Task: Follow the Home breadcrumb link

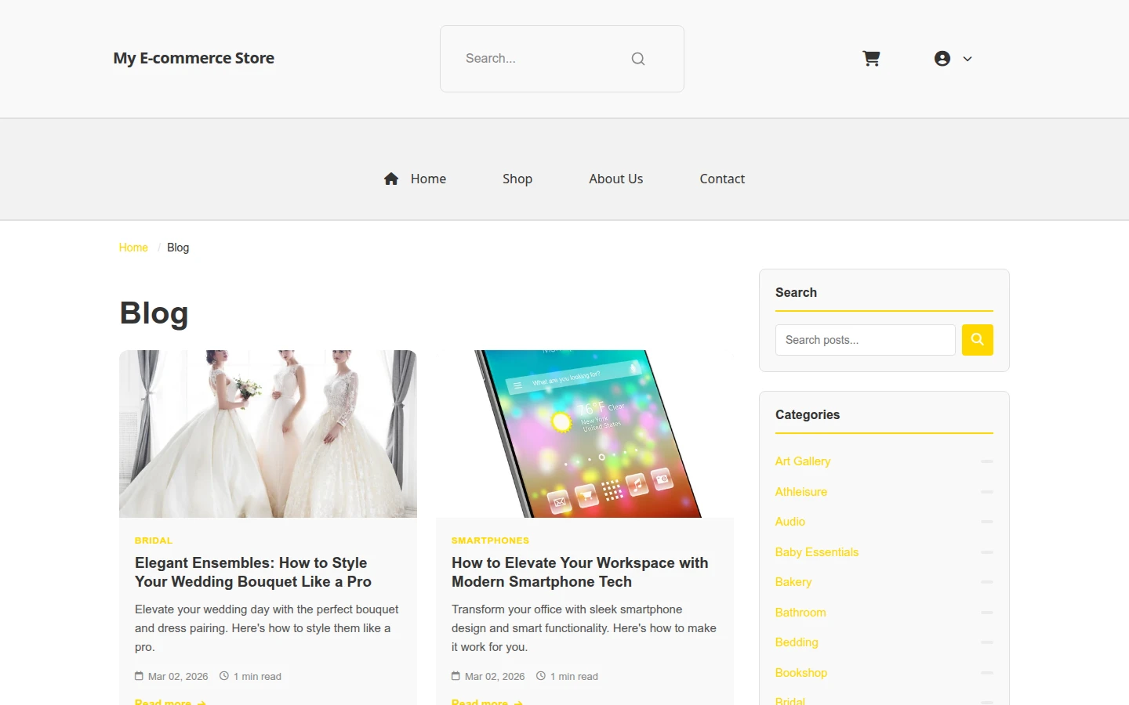Action: click(x=133, y=248)
